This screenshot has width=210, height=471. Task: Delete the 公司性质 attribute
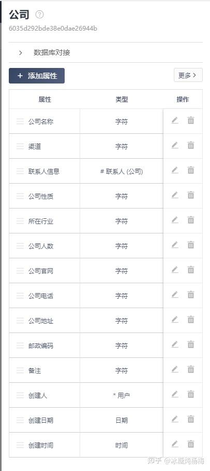191,195
